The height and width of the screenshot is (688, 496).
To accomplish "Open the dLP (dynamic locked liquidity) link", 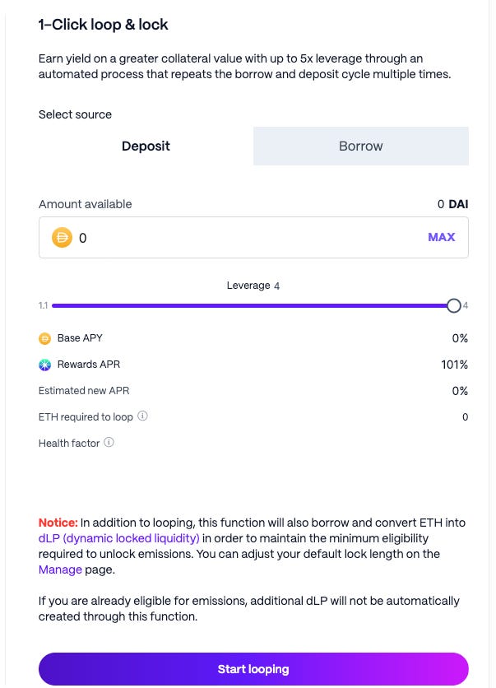I will (x=118, y=538).
